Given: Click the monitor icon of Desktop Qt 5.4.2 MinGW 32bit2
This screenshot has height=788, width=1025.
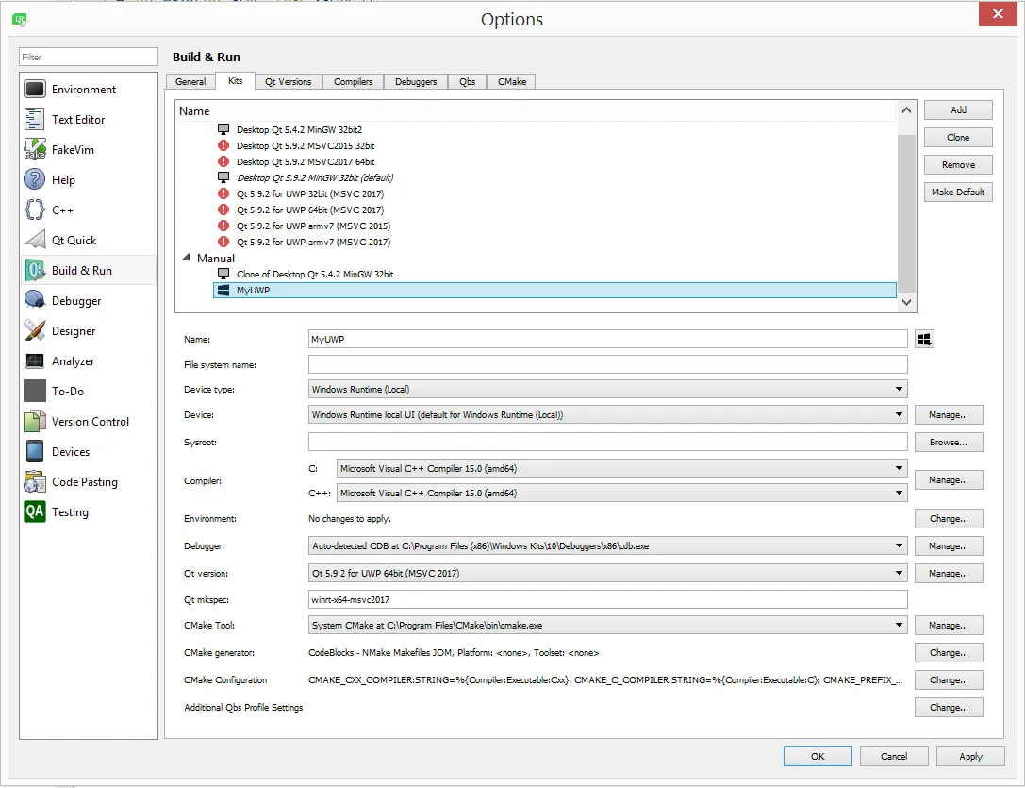Looking at the screenshot, I should (223, 129).
